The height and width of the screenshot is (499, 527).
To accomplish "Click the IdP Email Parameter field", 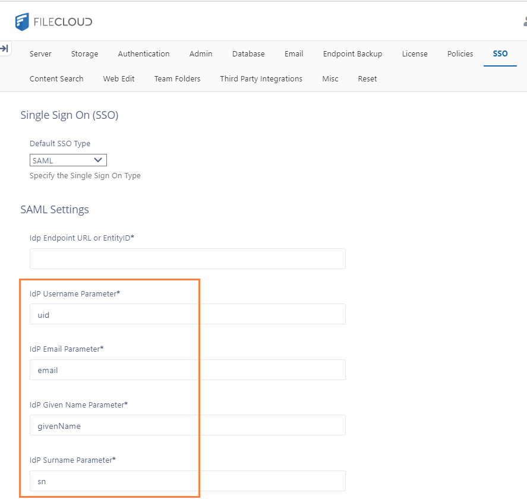I will 188,370.
